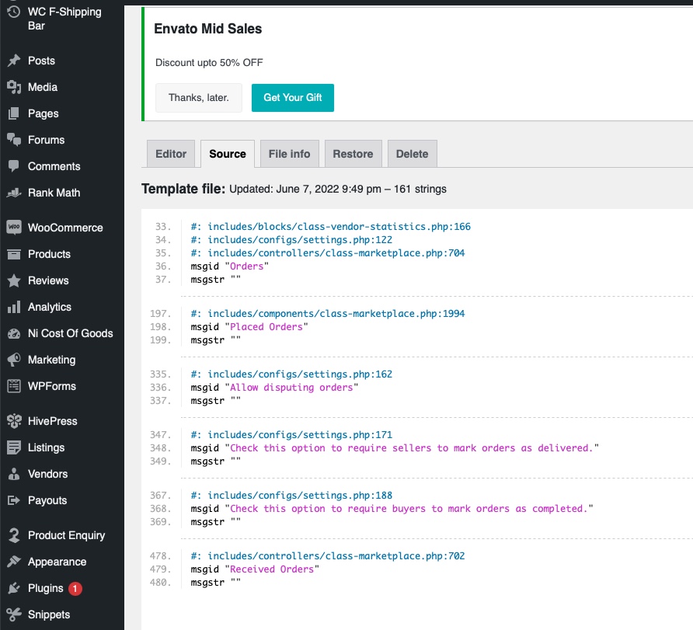The width and height of the screenshot is (693, 630).
Task: Click the Products archive box icon
Action: [14, 254]
